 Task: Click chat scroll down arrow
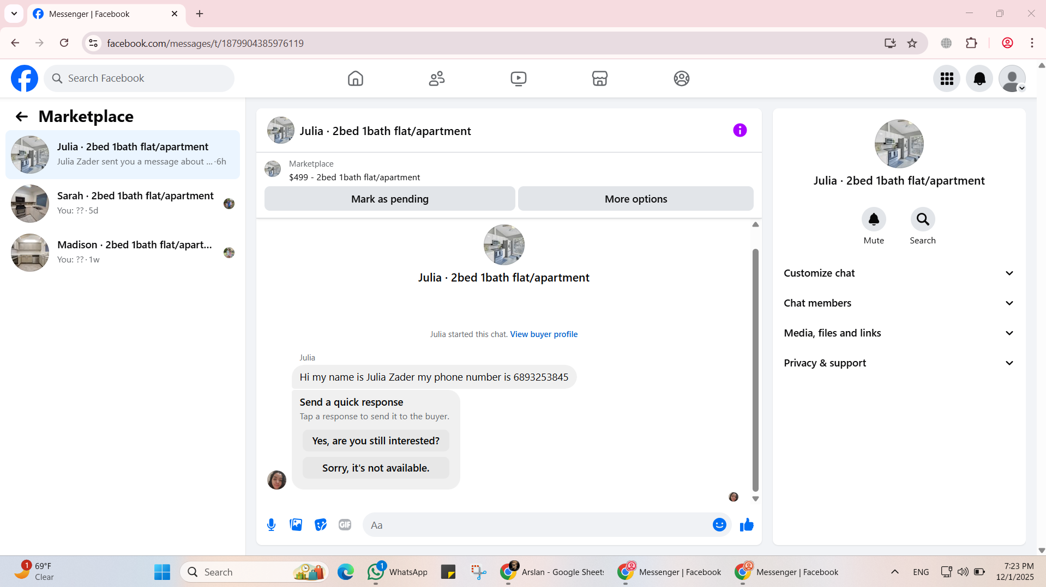tap(755, 499)
